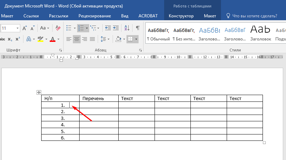Apply superscript formatting
Image resolution: width=286 pixels, height=160 pixels.
pos(18,39)
